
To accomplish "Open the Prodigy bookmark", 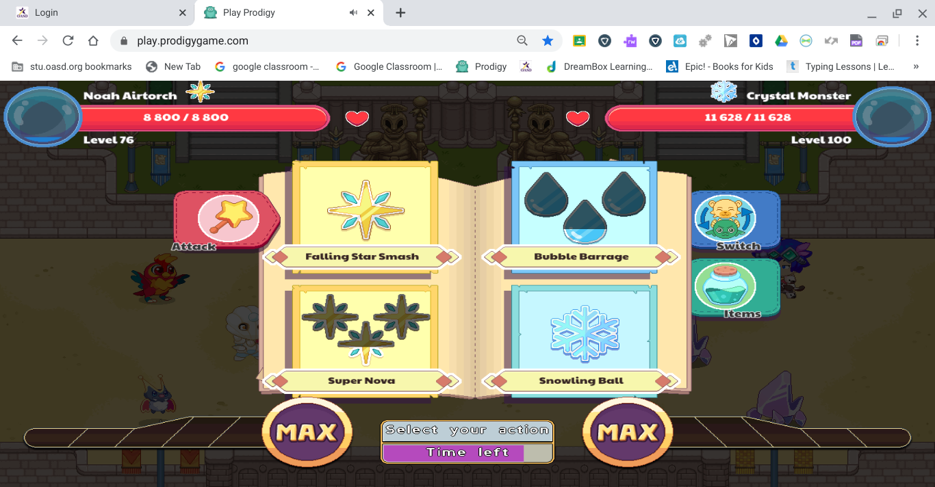I will 481,66.
